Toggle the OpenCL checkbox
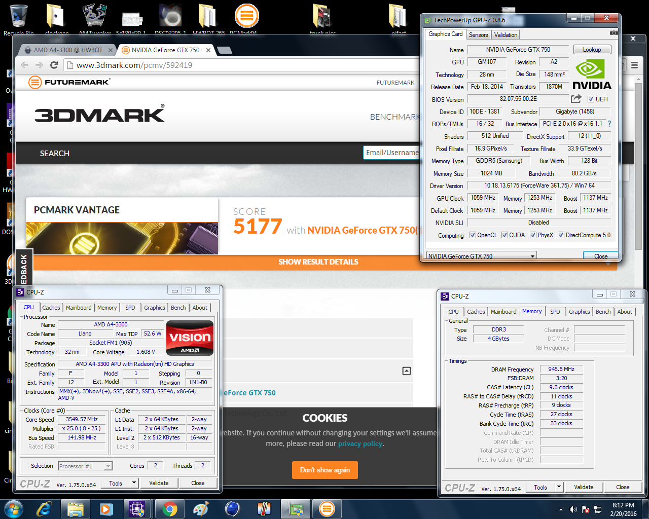649x519 pixels. pyautogui.click(x=473, y=235)
